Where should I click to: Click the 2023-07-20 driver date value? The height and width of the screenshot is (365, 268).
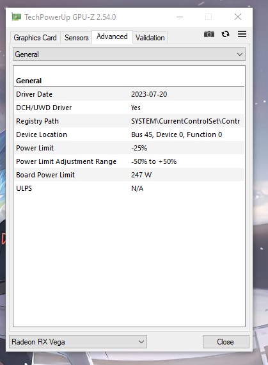point(149,94)
